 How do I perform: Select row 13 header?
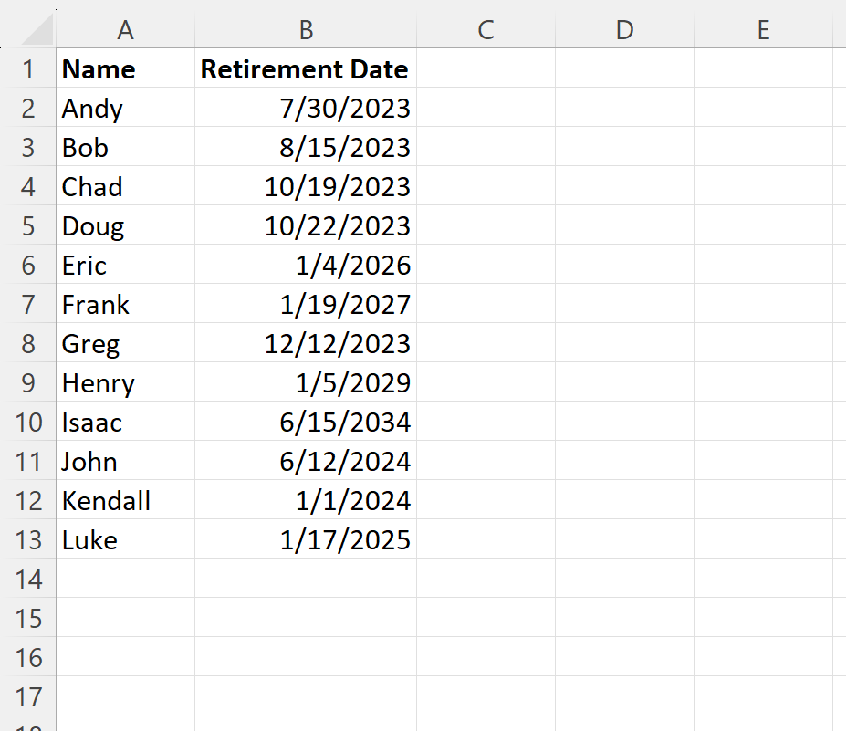[x=28, y=540]
